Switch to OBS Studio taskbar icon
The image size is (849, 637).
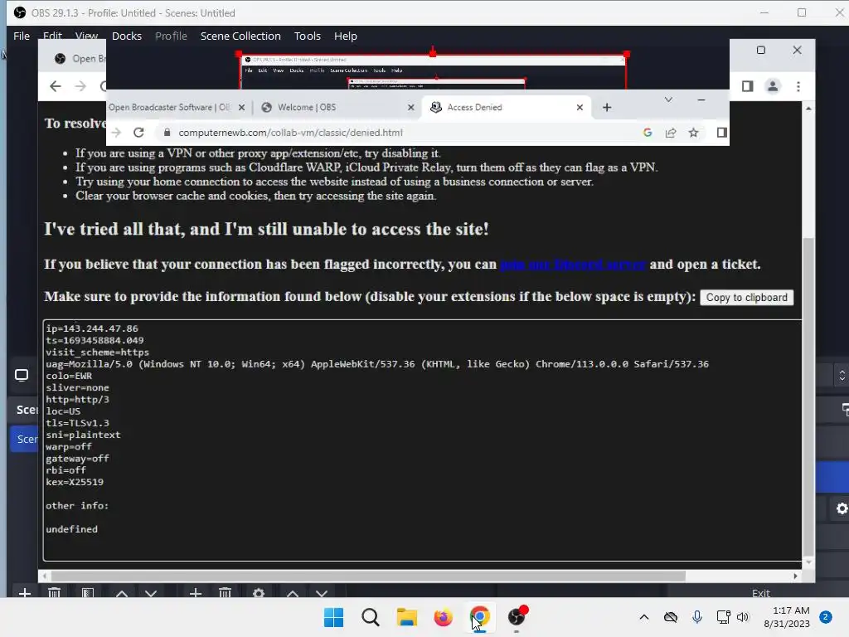516,617
